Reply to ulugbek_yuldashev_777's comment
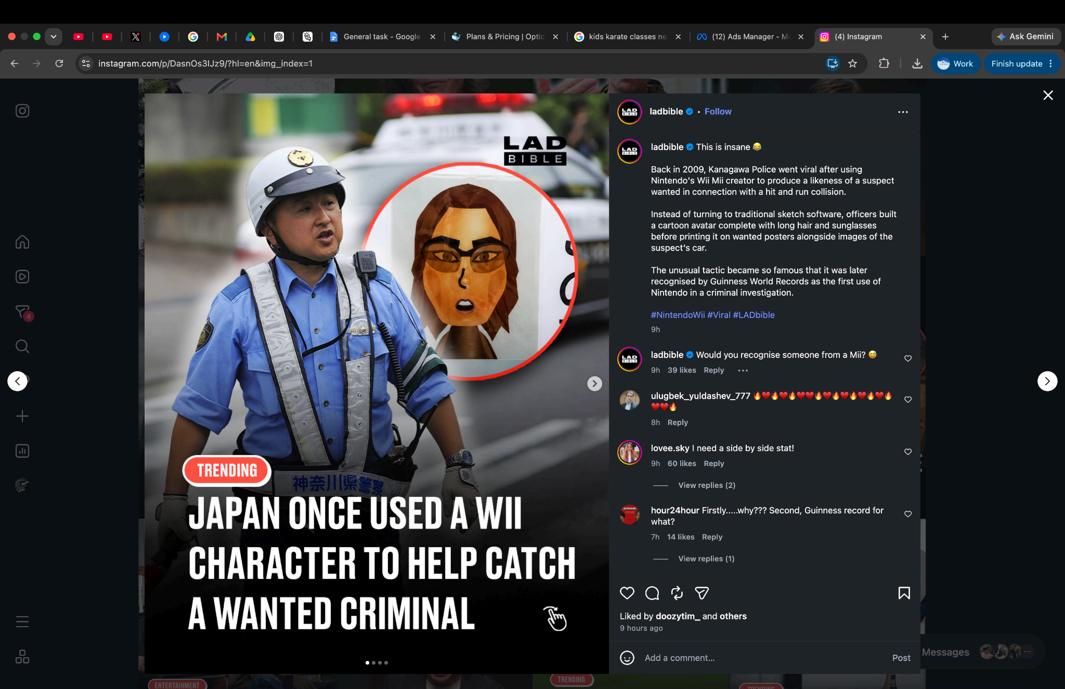1065x689 pixels. click(x=678, y=422)
